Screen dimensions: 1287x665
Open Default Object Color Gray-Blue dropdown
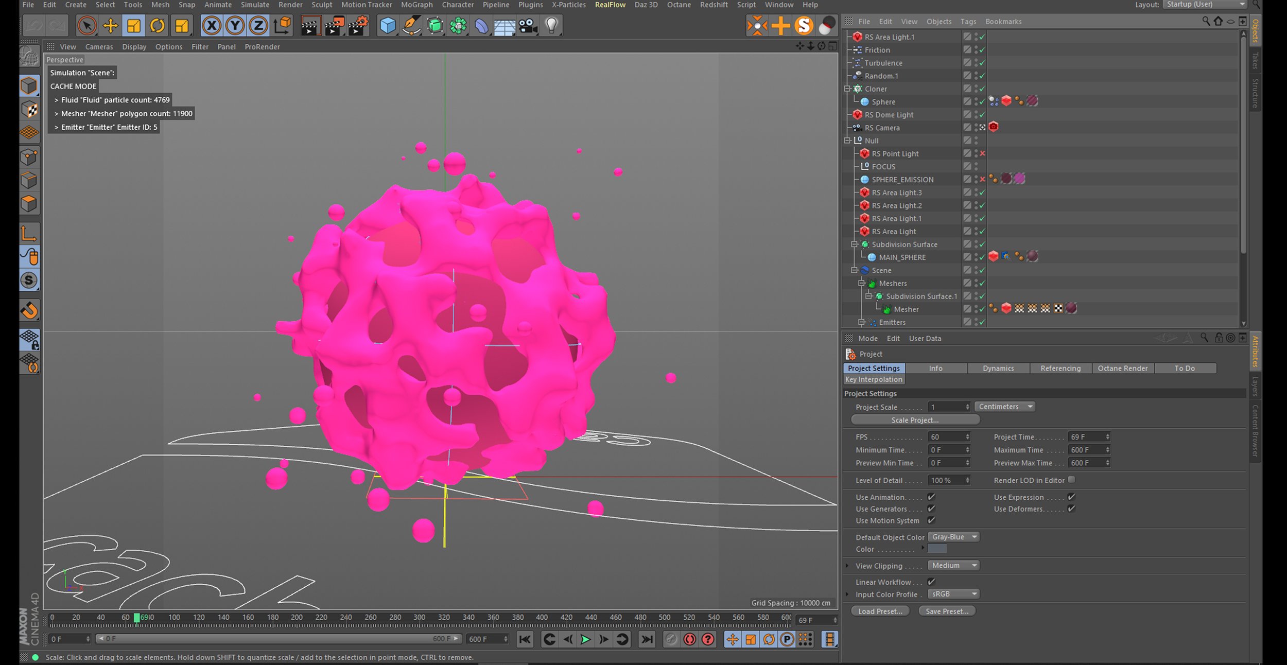click(953, 537)
